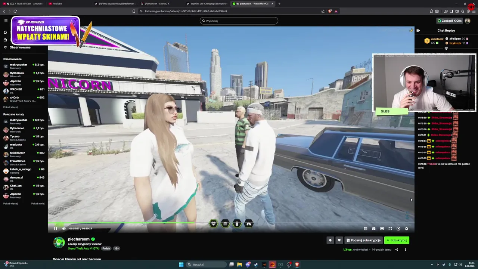Open kebab_u_rudego recommended channel
The image size is (478, 269).
(24, 171)
